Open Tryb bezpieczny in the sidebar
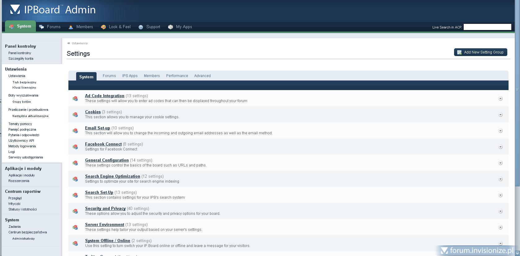Screen dimensions: 520x256 24,82
